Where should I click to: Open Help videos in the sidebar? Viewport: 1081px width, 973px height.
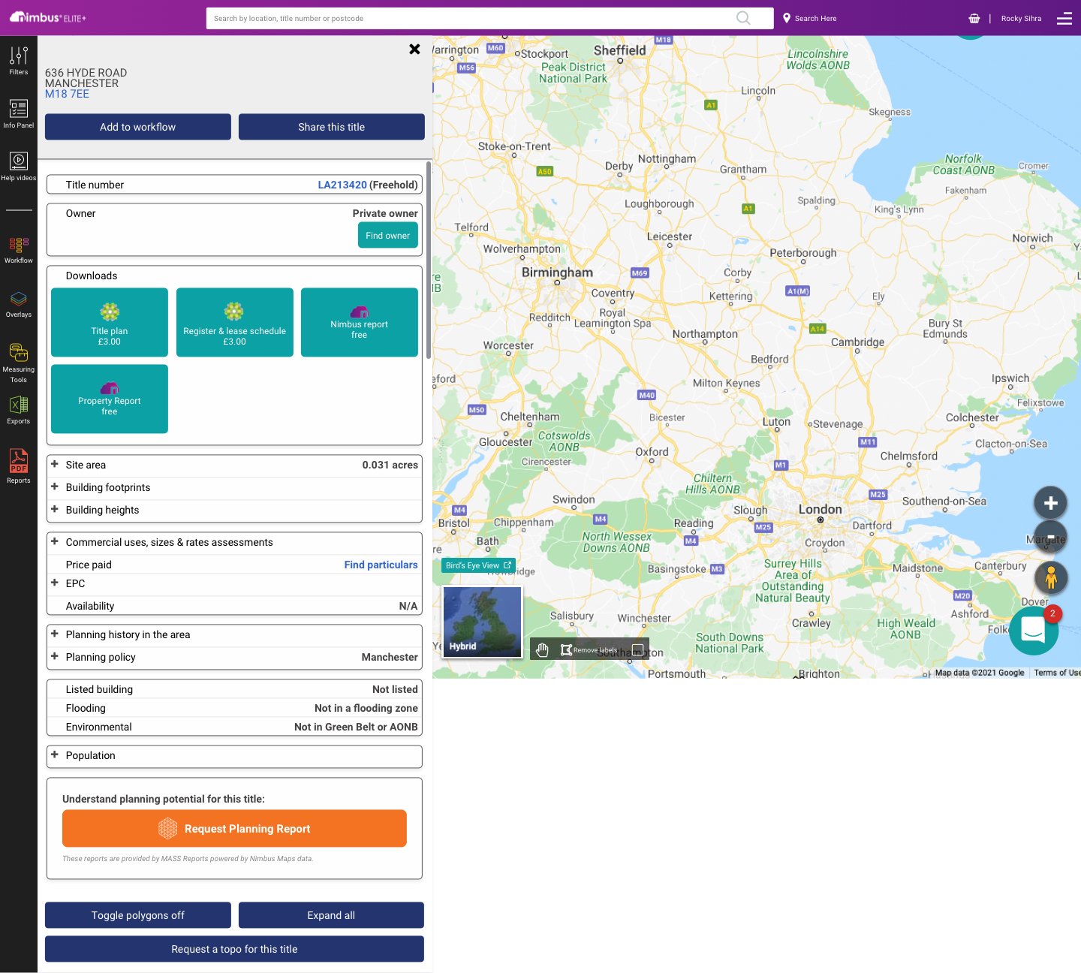coord(19,167)
